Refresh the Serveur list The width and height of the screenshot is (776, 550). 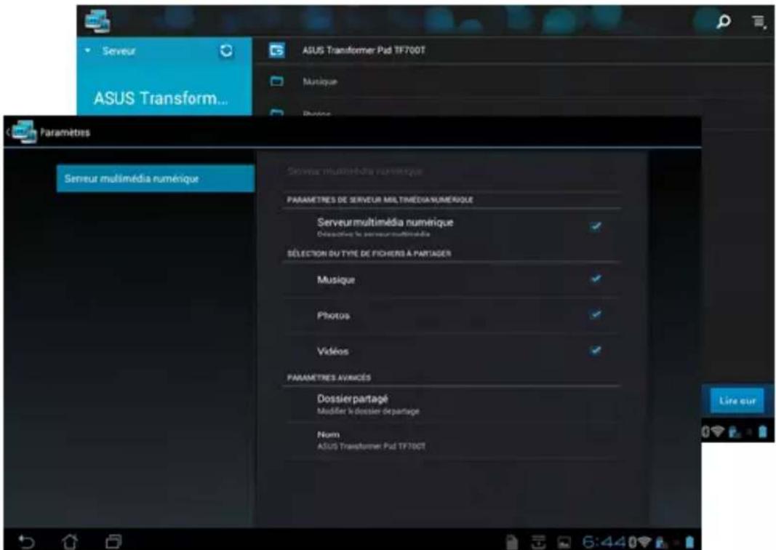[226, 50]
